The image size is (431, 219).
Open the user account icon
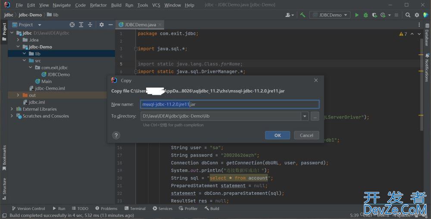(289, 15)
